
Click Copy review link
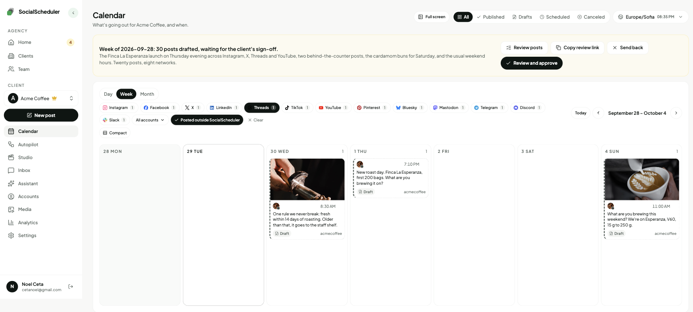[578, 48]
